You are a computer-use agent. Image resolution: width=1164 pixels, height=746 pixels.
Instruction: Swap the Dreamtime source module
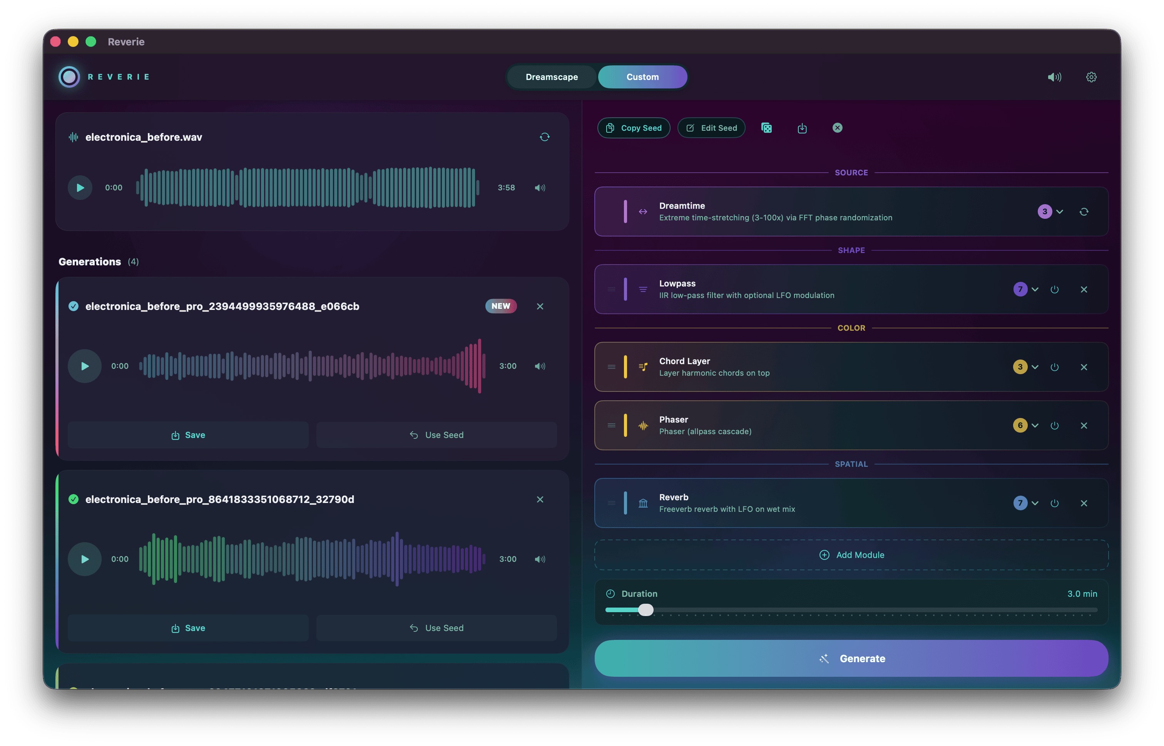[1084, 212]
